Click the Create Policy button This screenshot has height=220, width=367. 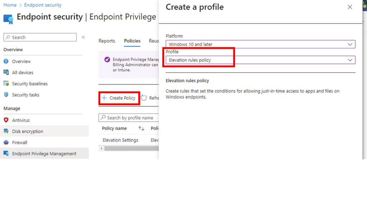119,98
